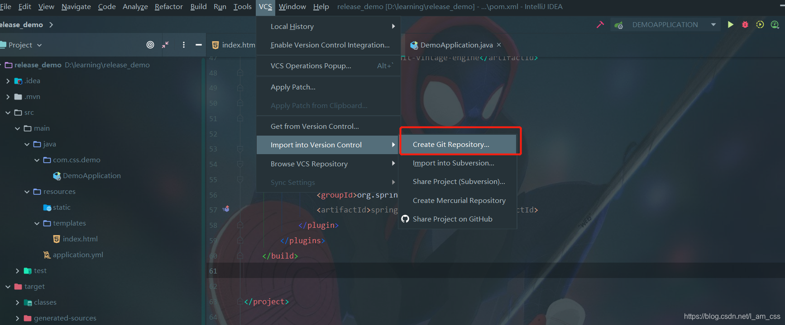Start debugging with the bug icon
The image size is (785, 325).
tap(745, 24)
